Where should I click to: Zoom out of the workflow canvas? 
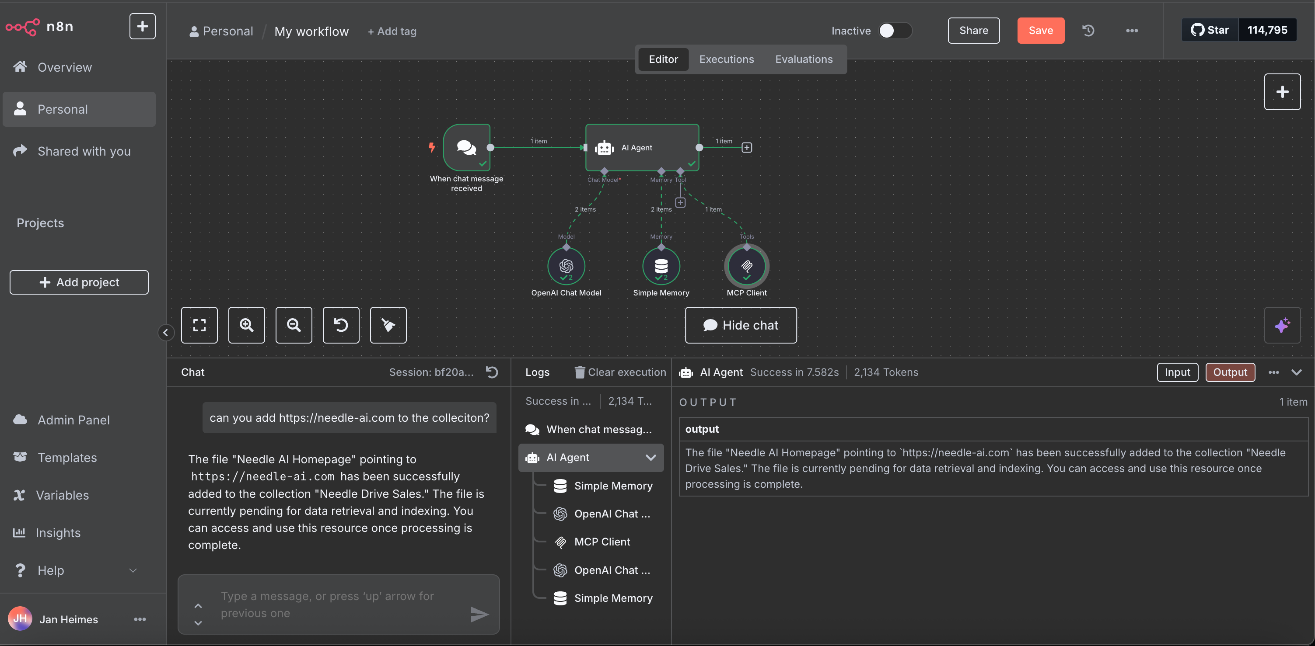coord(294,325)
